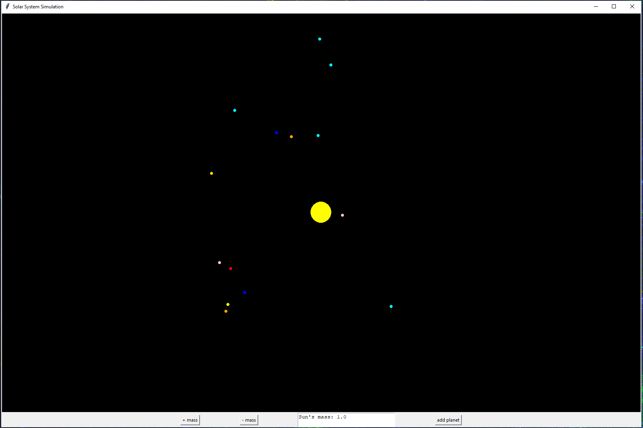Select the dark blue planet top center
The height and width of the screenshot is (428, 643).
tap(277, 132)
